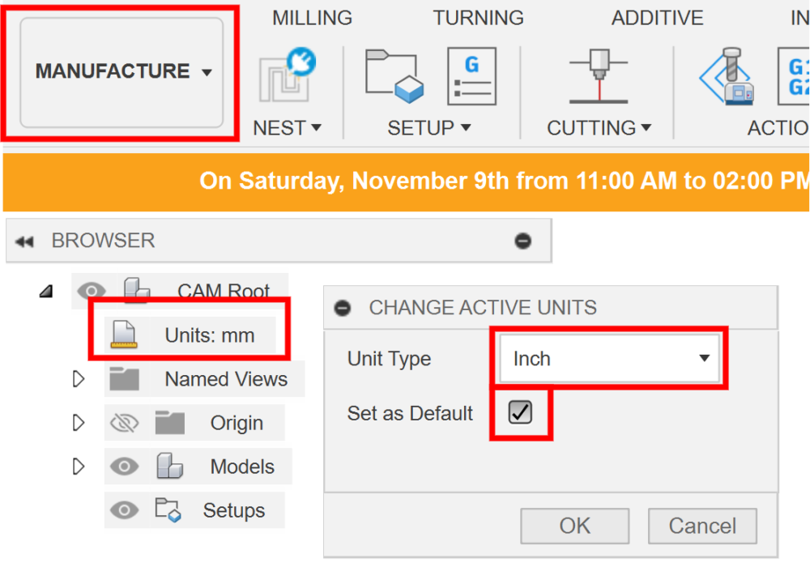Collapse the Browser panel with double arrows
Screen dimensions: 810x567
pos(24,241)
